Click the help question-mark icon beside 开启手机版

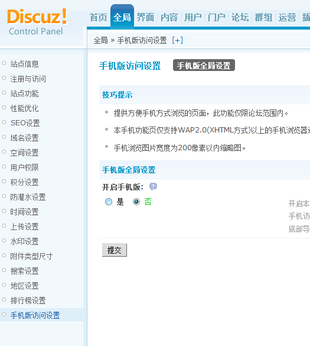[153, 186]
